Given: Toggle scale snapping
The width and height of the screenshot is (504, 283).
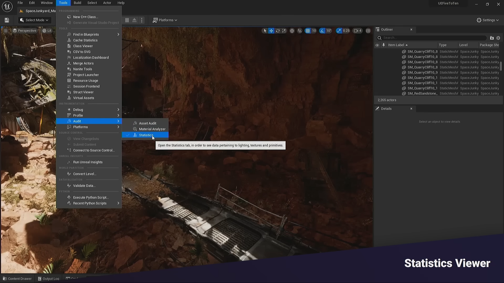Looking at the screenshot, I should click(x=339, y=31).
